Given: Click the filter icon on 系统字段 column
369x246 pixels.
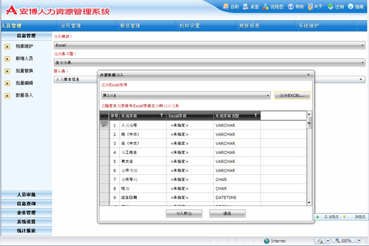Looking at the screenshot, I should [162, 115].
